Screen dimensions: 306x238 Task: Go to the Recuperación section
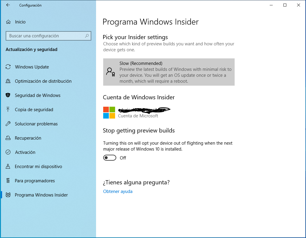(x=28, y=138)
